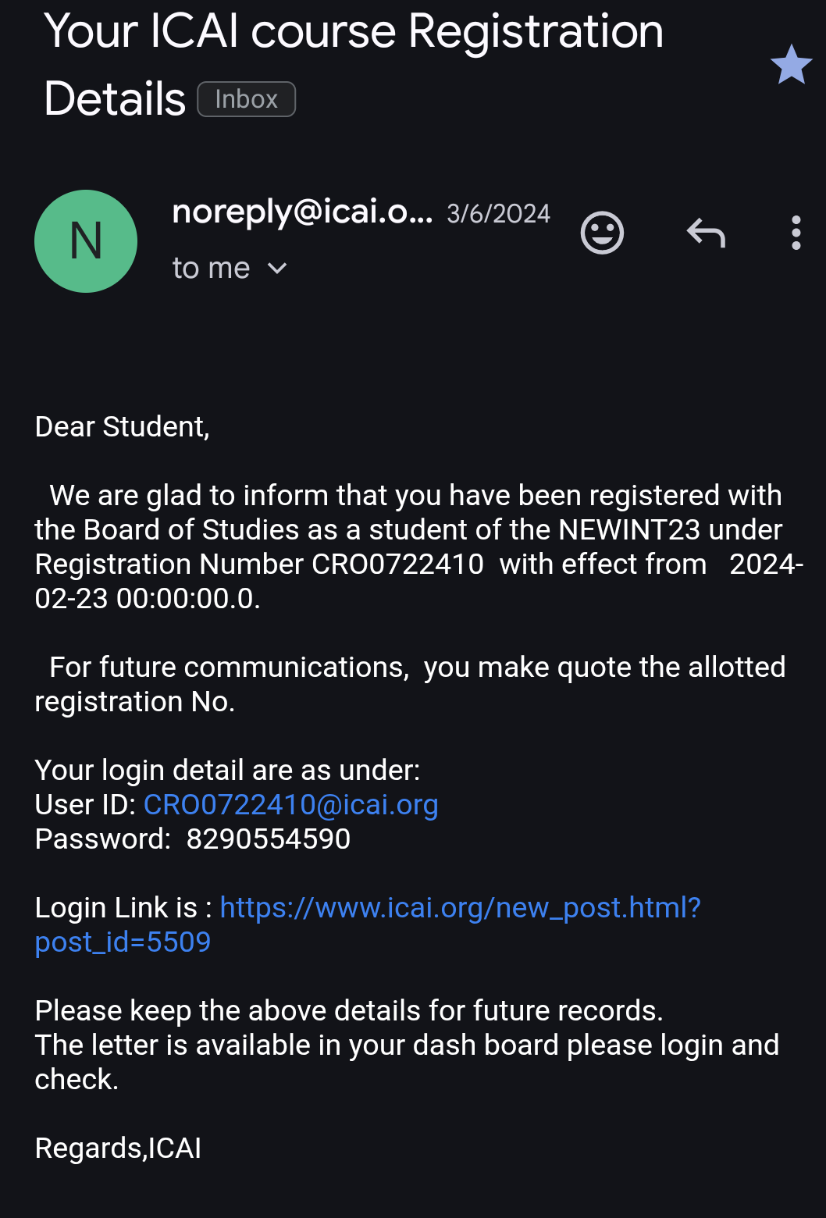Viewport: 826px width, 1218px height.
Task: Tap the email date 3/6/2024
Action: click(498, 214)
